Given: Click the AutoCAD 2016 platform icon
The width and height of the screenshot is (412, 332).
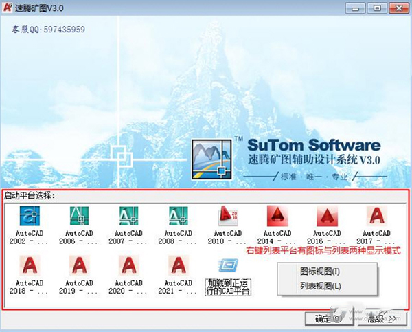Looking at the screenshot, I should click(327, 216).
